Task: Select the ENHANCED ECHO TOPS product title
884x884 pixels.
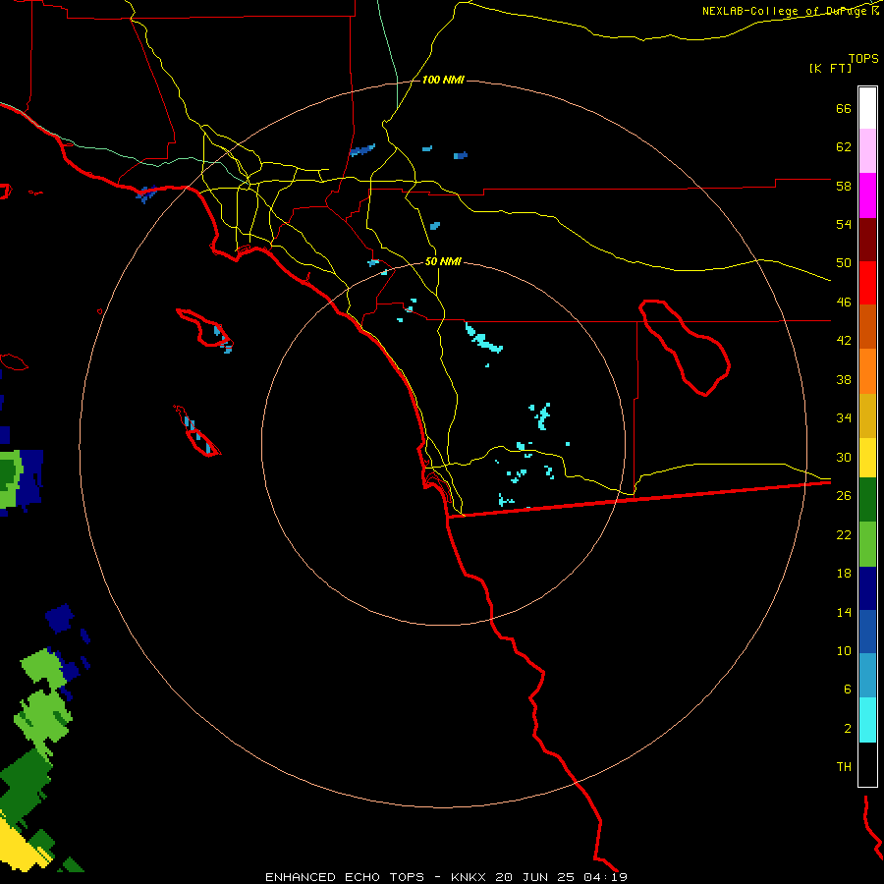Action: click(345, 877)
